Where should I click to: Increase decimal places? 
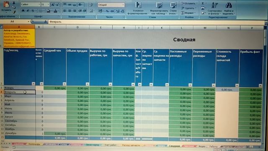pyautogui.click(x=118, y=11)
